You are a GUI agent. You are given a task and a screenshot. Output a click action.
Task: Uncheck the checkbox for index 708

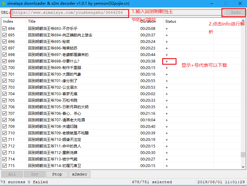click(x=5, y=120)
